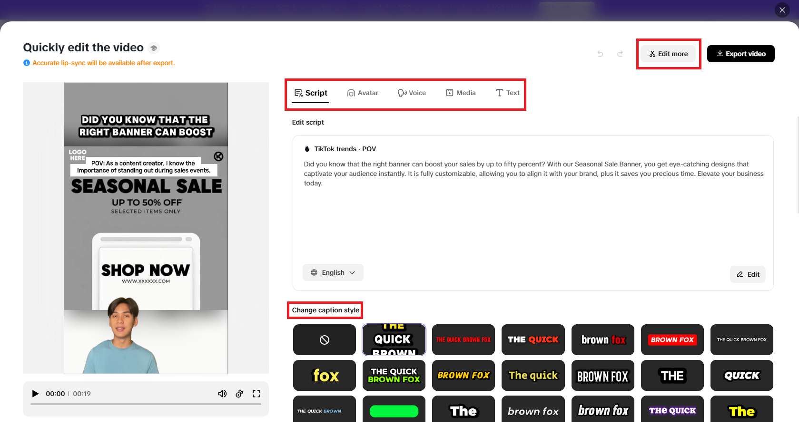Select the no-caption style option
This screenshot has width=799, height=426.
pyautogui.click(x=325, y=339)
